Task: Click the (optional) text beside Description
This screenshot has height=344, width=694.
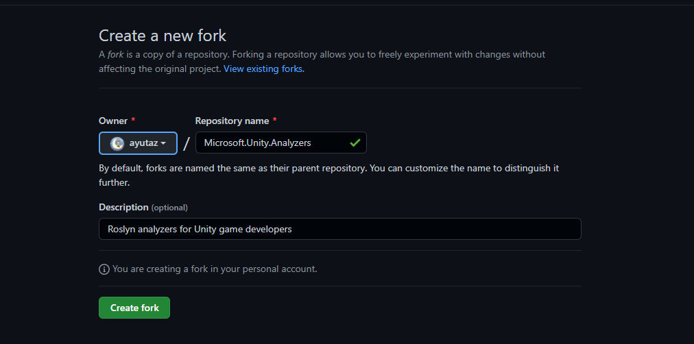Action: coord(169,208)
